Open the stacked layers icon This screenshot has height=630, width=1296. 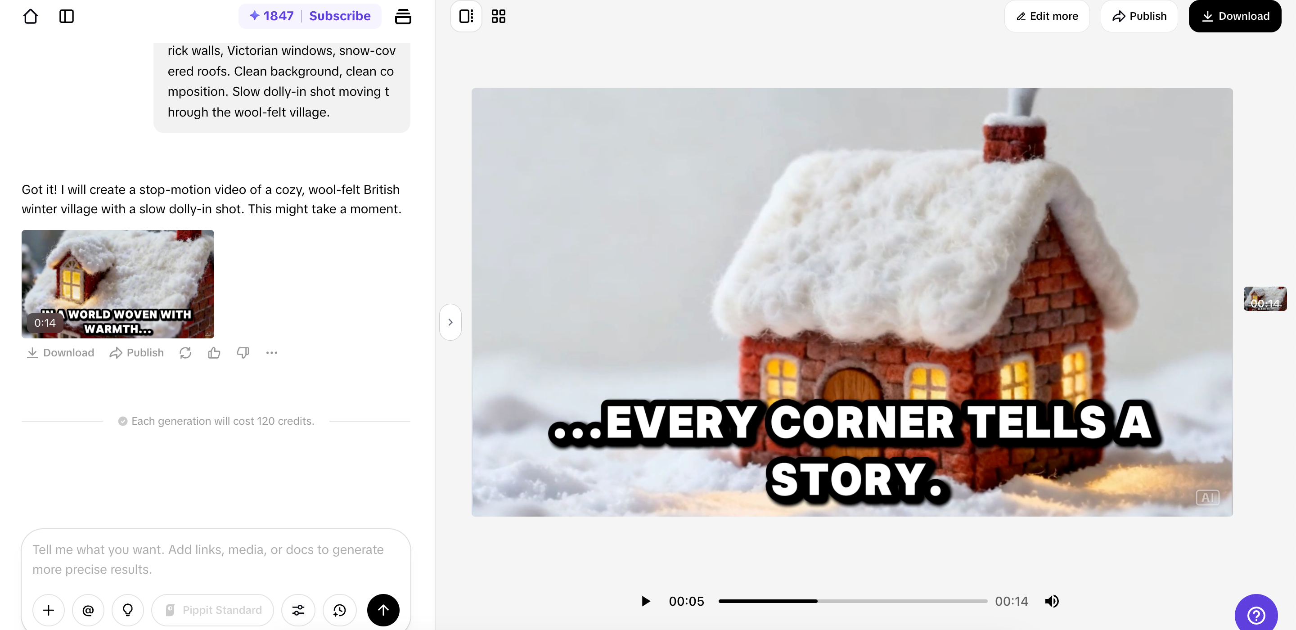coord(402,16)
